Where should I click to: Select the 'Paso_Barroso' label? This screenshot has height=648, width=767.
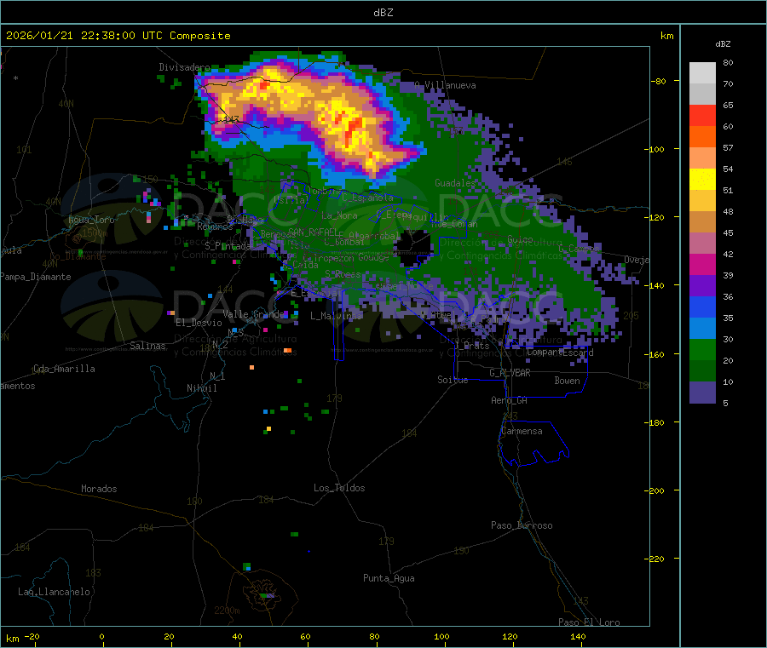click(x=522, y=525)
